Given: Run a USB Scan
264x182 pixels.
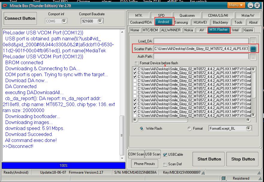Looking at the screenshot, I should coord(153,154).
